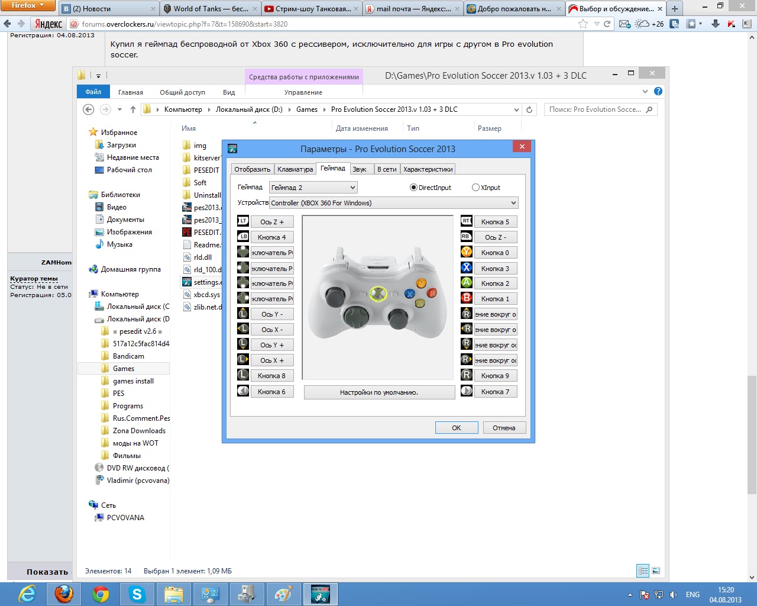Open the volume control in the system tray
757x606 pixels.
point(672,595)
